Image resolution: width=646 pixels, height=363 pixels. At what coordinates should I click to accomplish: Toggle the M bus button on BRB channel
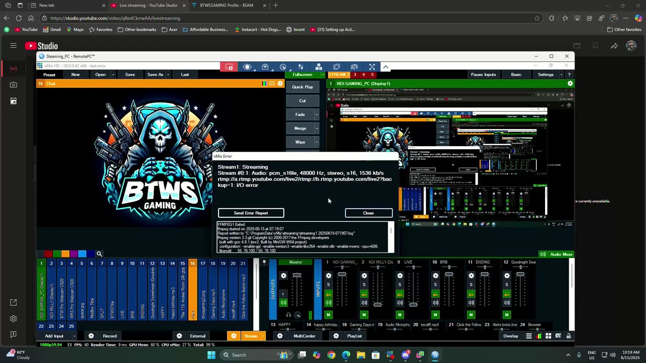[x=436, y=315]
